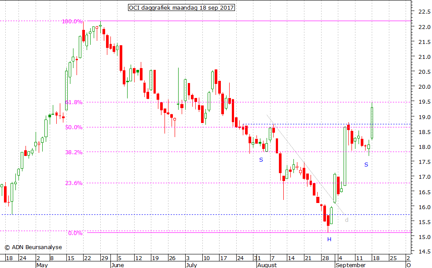Screen dimensions: 432x268
Task: Click the blue 'S' marker near early August
Action: pyautogui.click(x=261, y=159)
